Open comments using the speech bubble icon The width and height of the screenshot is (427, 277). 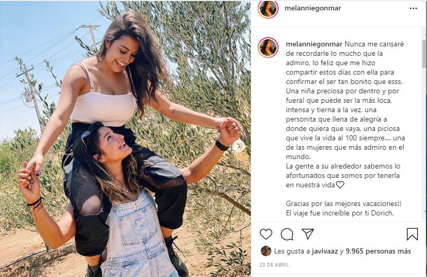coord(287,234)
